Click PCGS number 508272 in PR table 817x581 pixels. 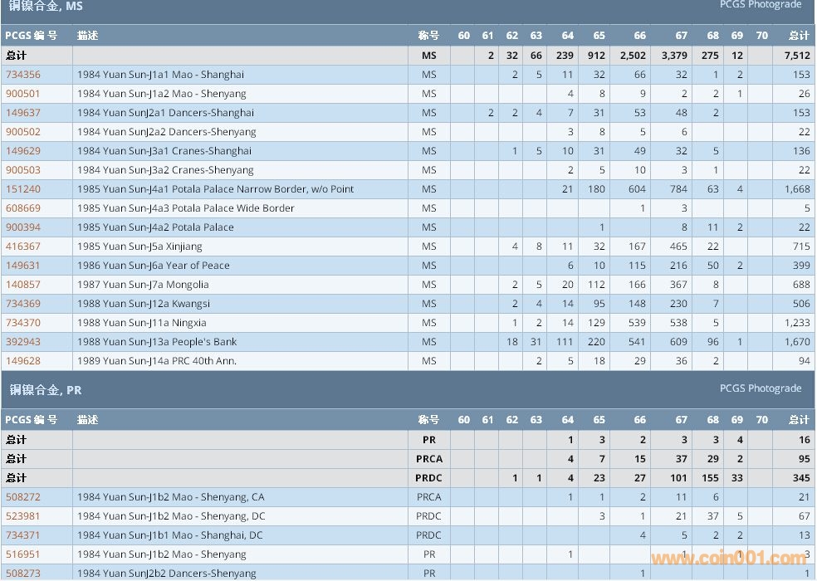pos(23,497)
